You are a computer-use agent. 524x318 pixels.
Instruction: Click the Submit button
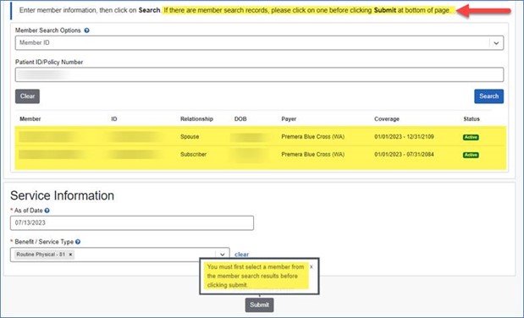pos(259,304)
